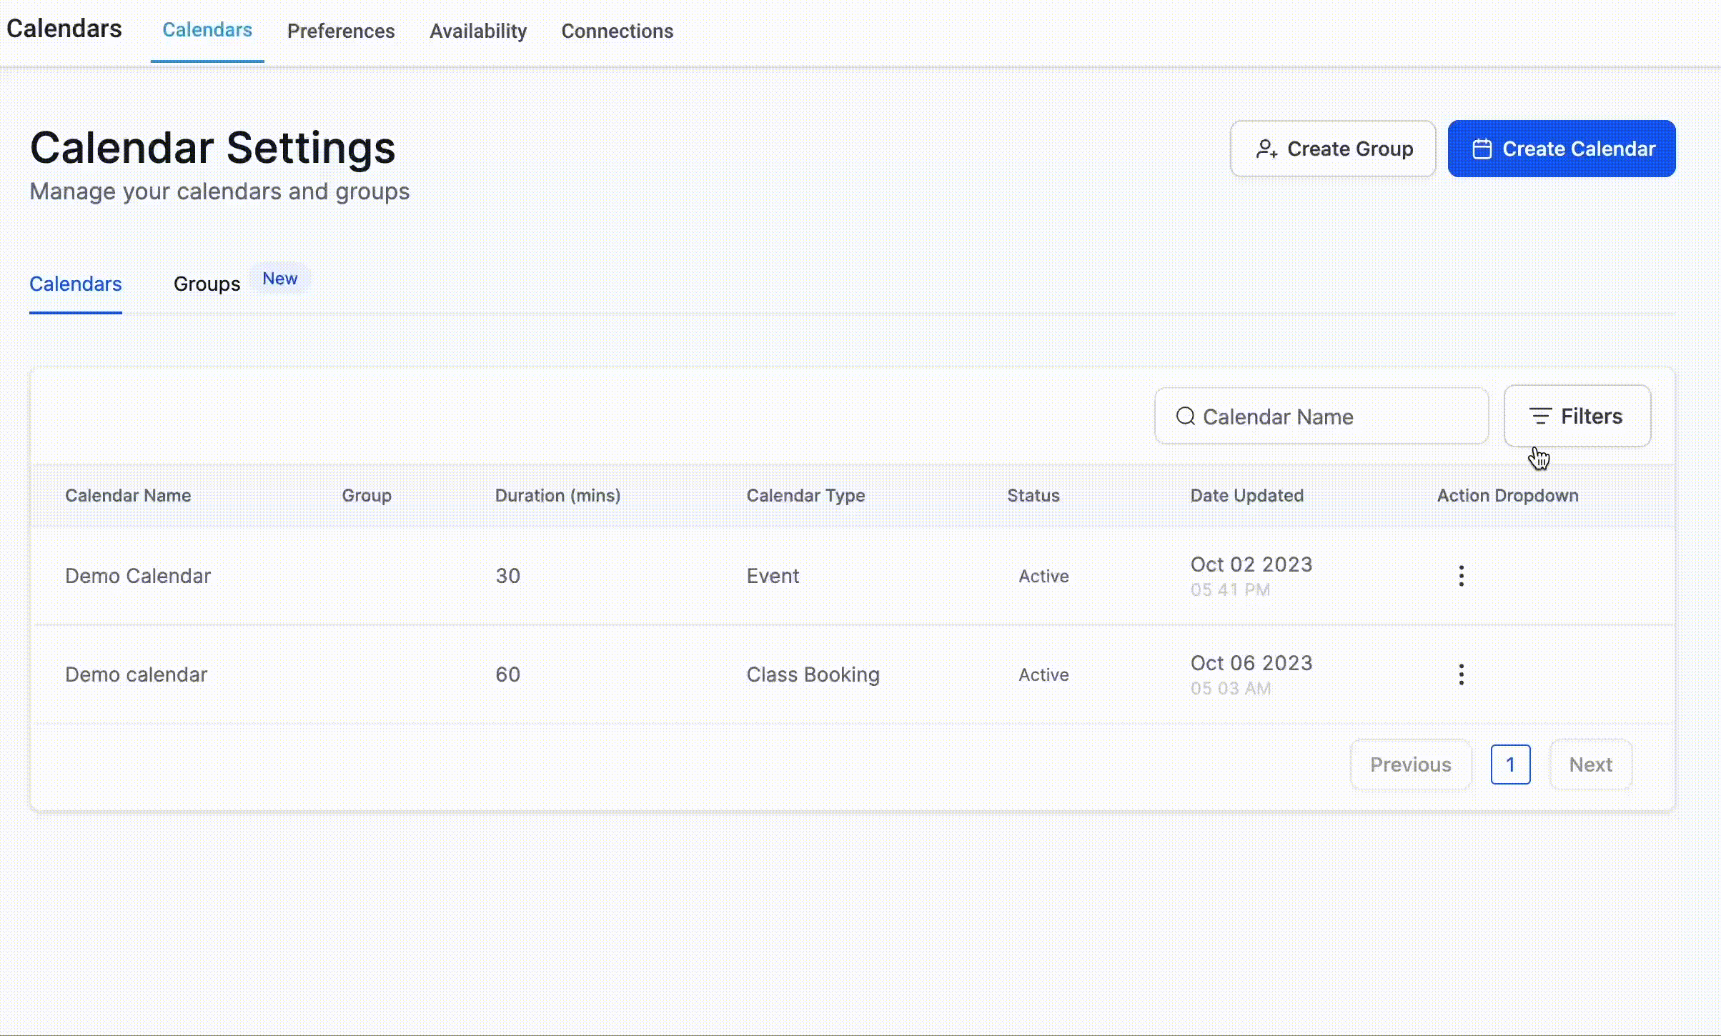Open the Demo Calendar event row
Viewport: 1721px width, 1036px height.
pos(138,576)
